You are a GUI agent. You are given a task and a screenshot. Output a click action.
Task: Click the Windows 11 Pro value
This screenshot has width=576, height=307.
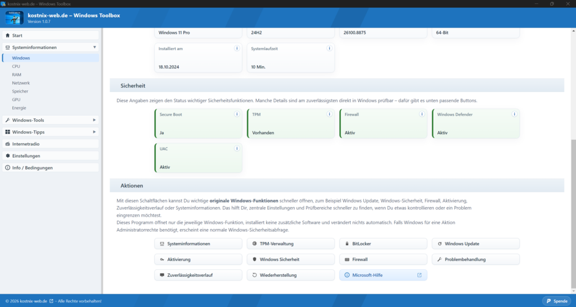pos(174,33)
